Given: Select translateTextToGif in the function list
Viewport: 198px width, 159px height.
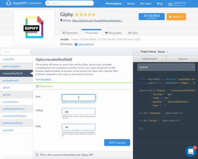Looking at the screenshot, I should coord(16,73).
